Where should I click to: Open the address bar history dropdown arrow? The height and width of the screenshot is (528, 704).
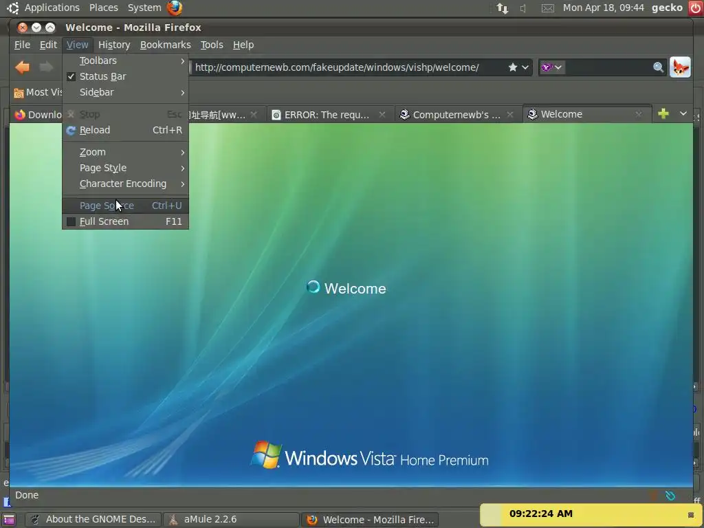click(x=525, y=67)
